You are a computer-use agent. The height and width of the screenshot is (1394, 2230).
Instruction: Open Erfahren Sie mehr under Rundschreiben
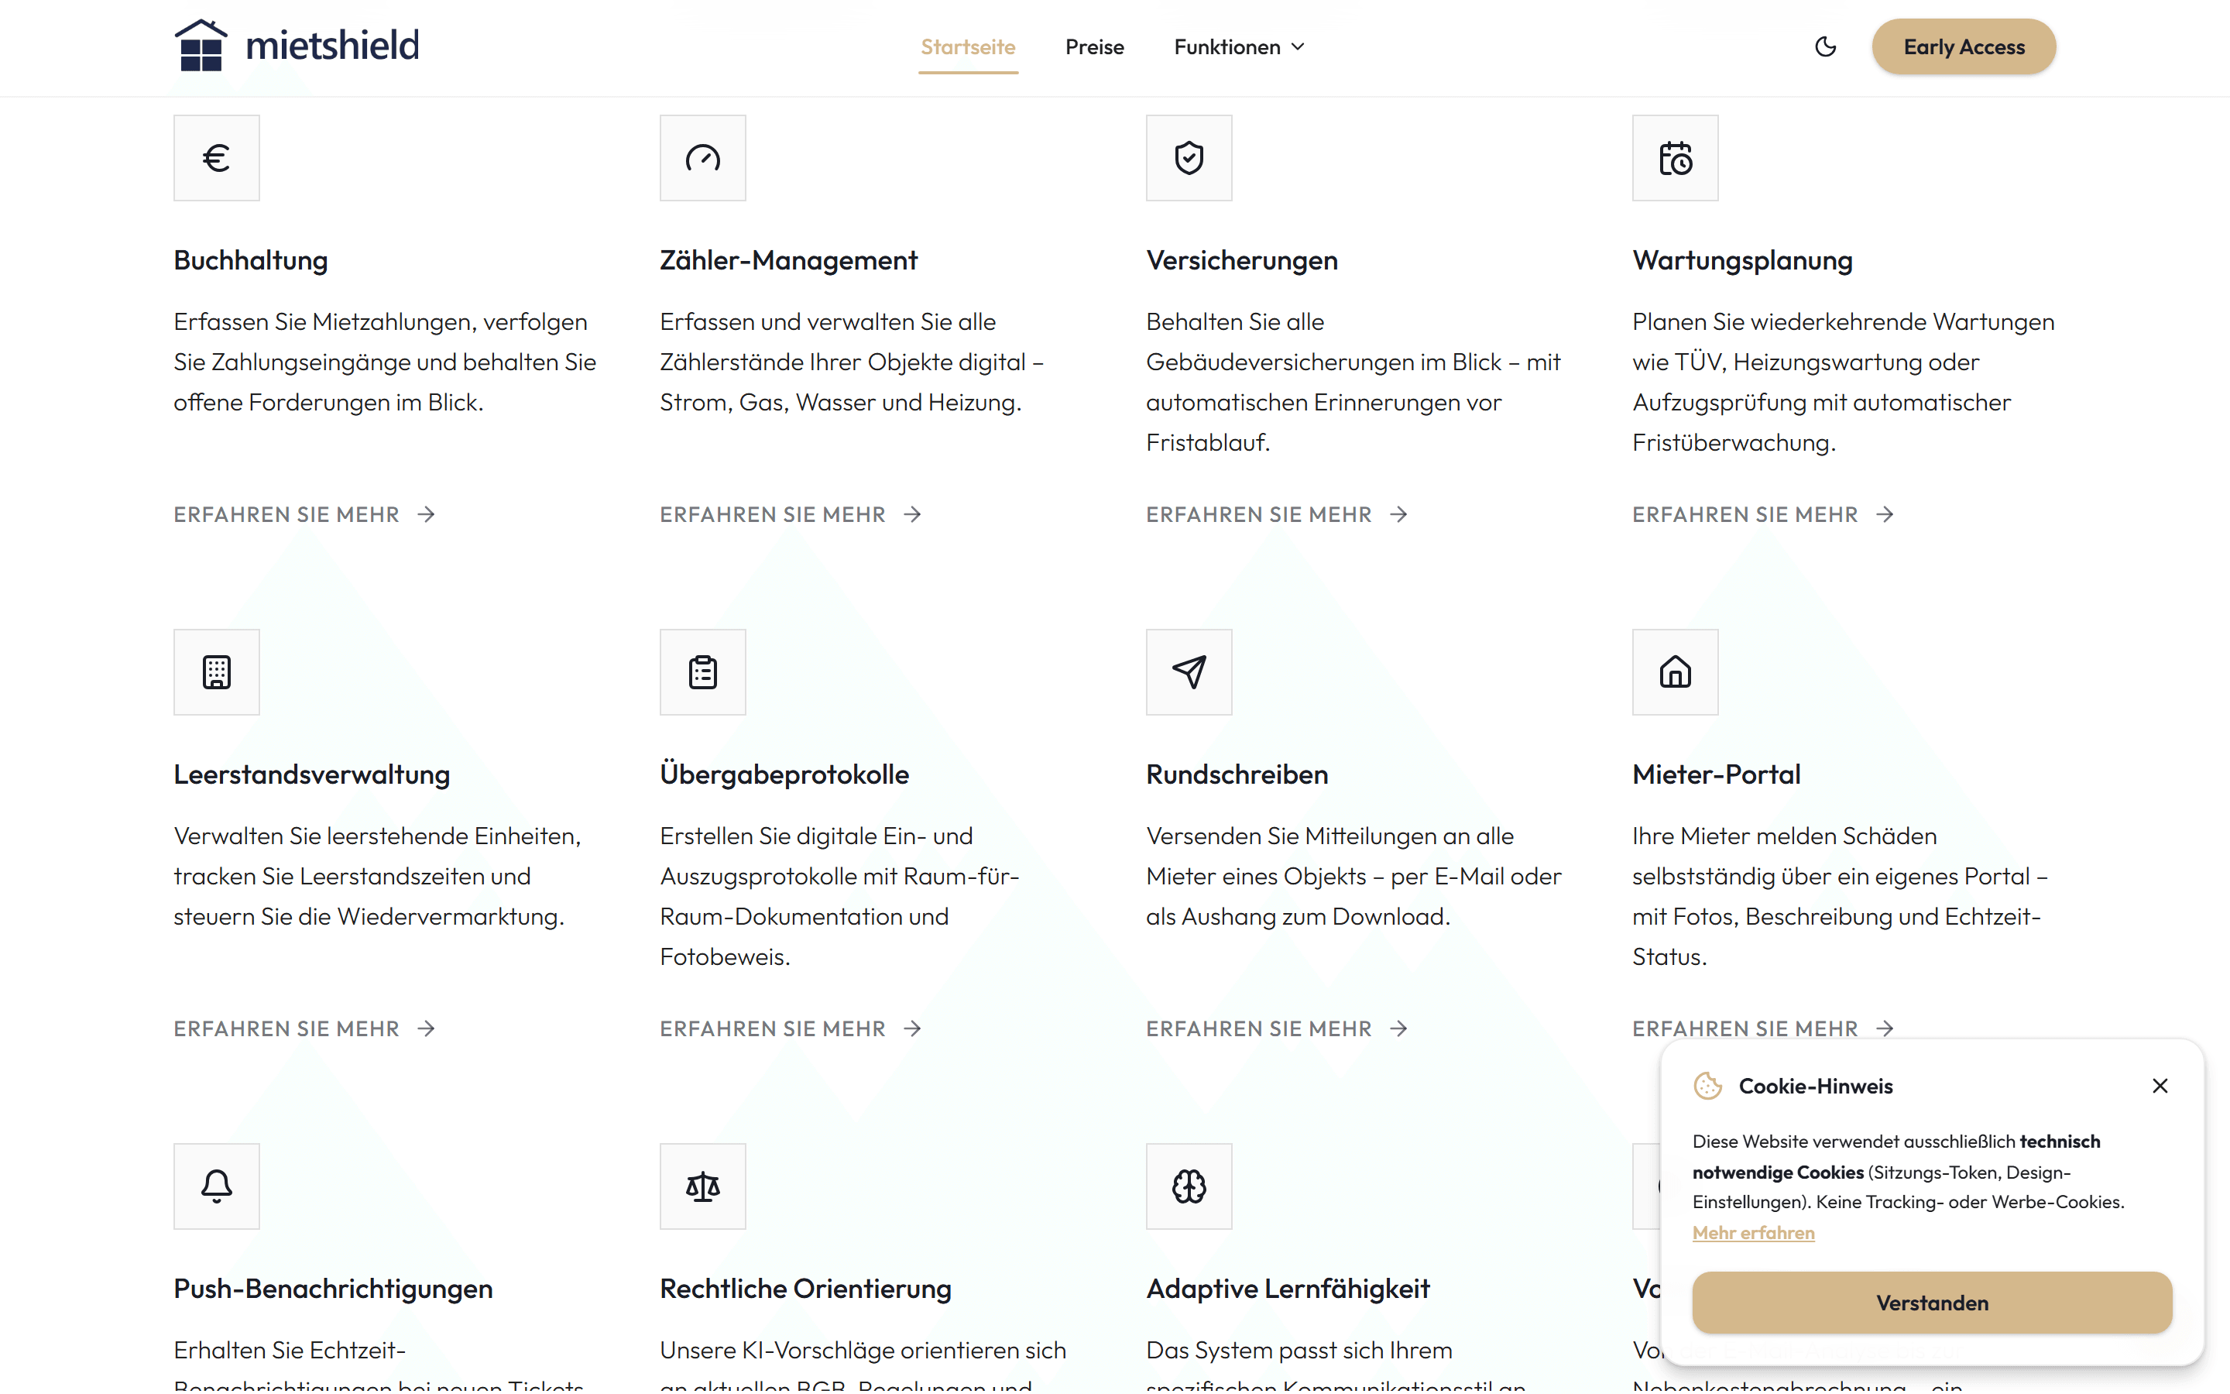[1277, 1028]
